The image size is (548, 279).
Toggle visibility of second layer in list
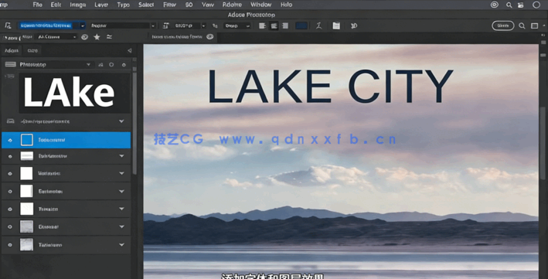click(10, 156)
